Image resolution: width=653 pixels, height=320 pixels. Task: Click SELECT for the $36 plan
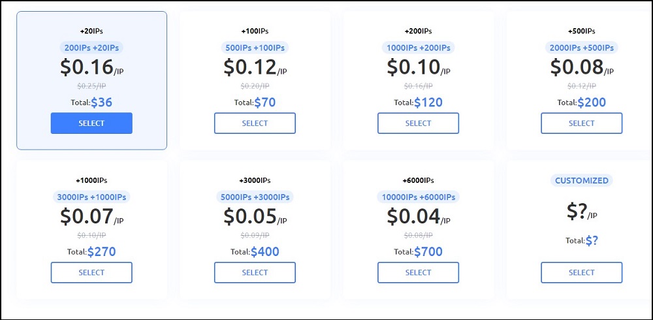point(91,123)
